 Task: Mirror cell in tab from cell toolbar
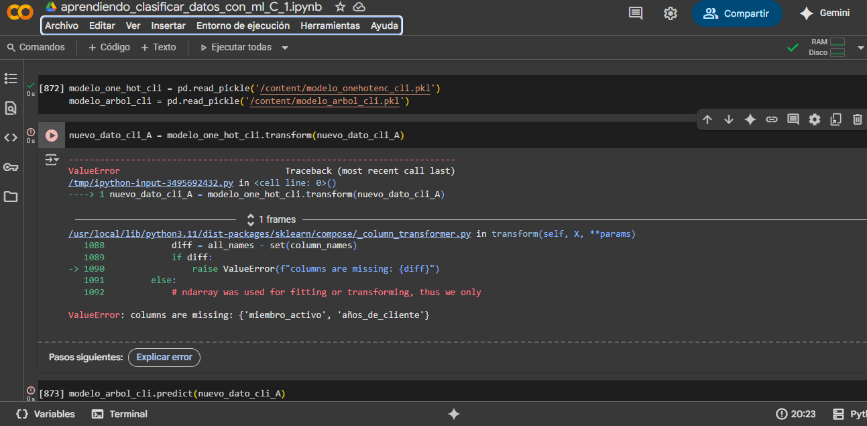click(x=836, y=119)
